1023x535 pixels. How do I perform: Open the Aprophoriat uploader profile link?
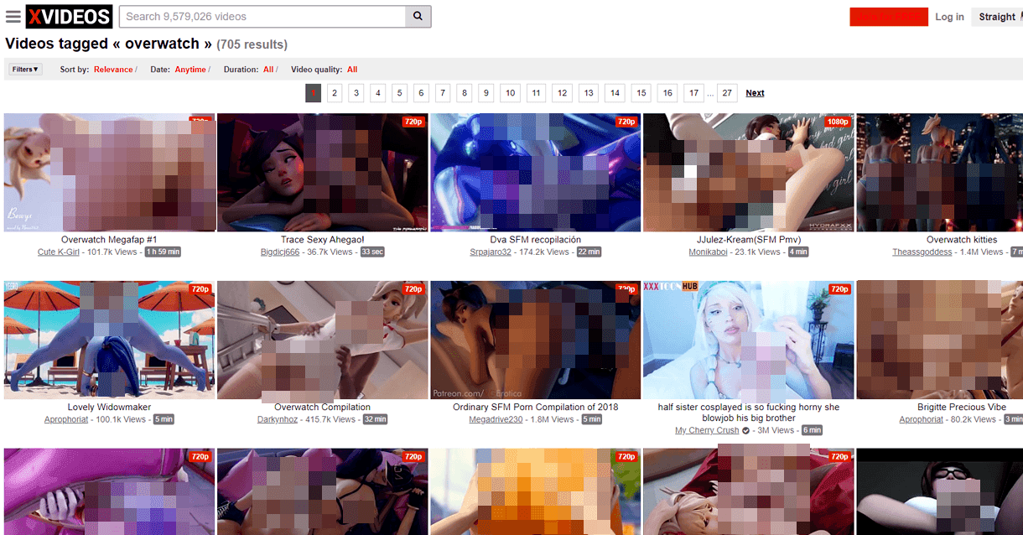tap(66, 419)
